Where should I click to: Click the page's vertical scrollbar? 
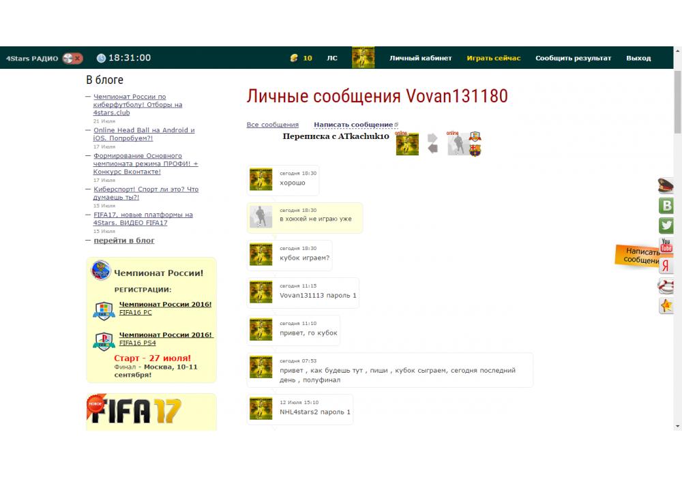(678, 102)
